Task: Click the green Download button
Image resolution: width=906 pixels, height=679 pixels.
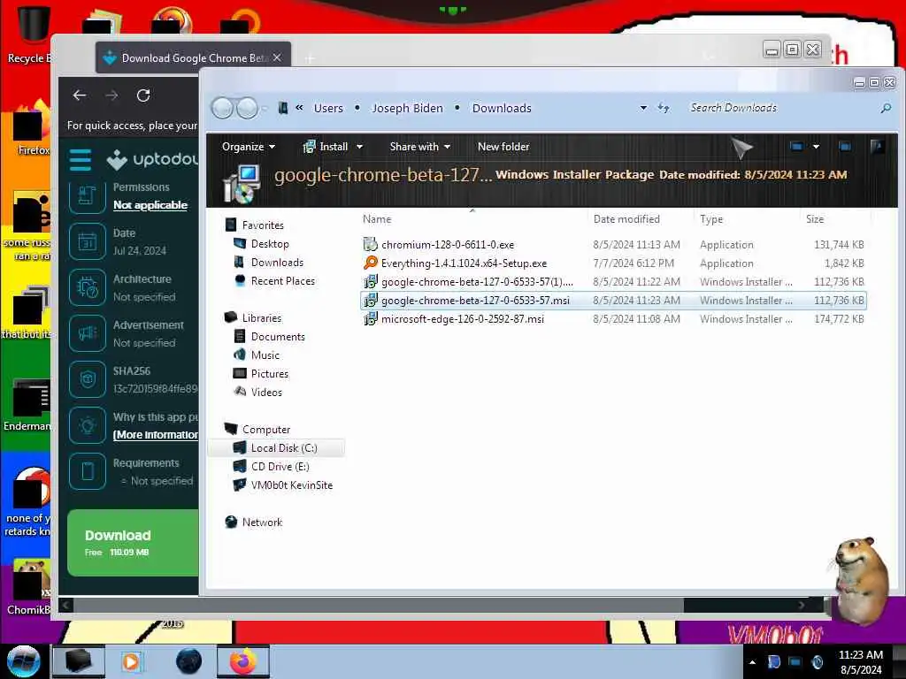Action: [x=133, y=543]
